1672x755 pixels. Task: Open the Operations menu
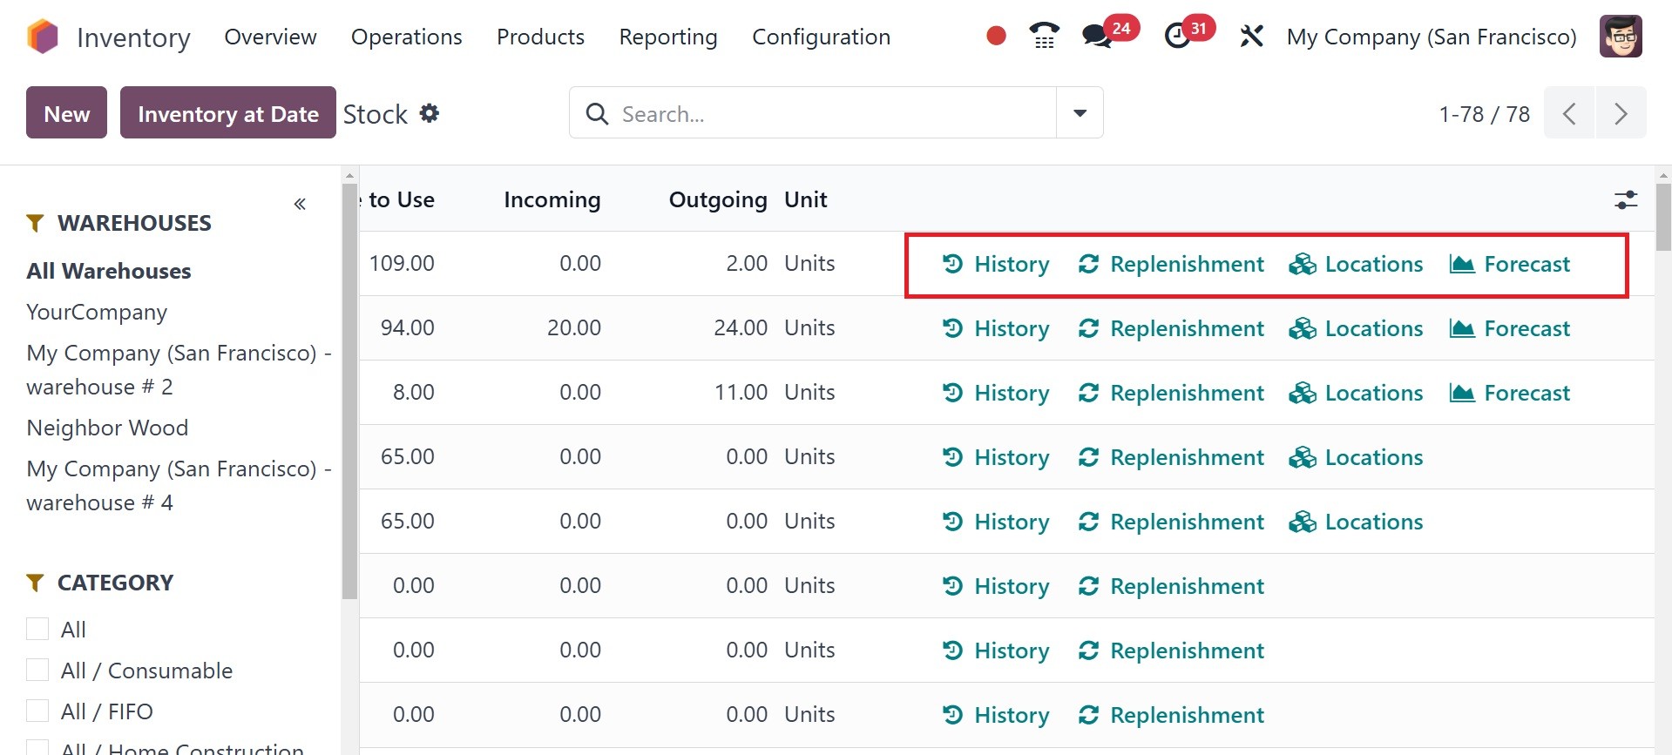point(406,37)
